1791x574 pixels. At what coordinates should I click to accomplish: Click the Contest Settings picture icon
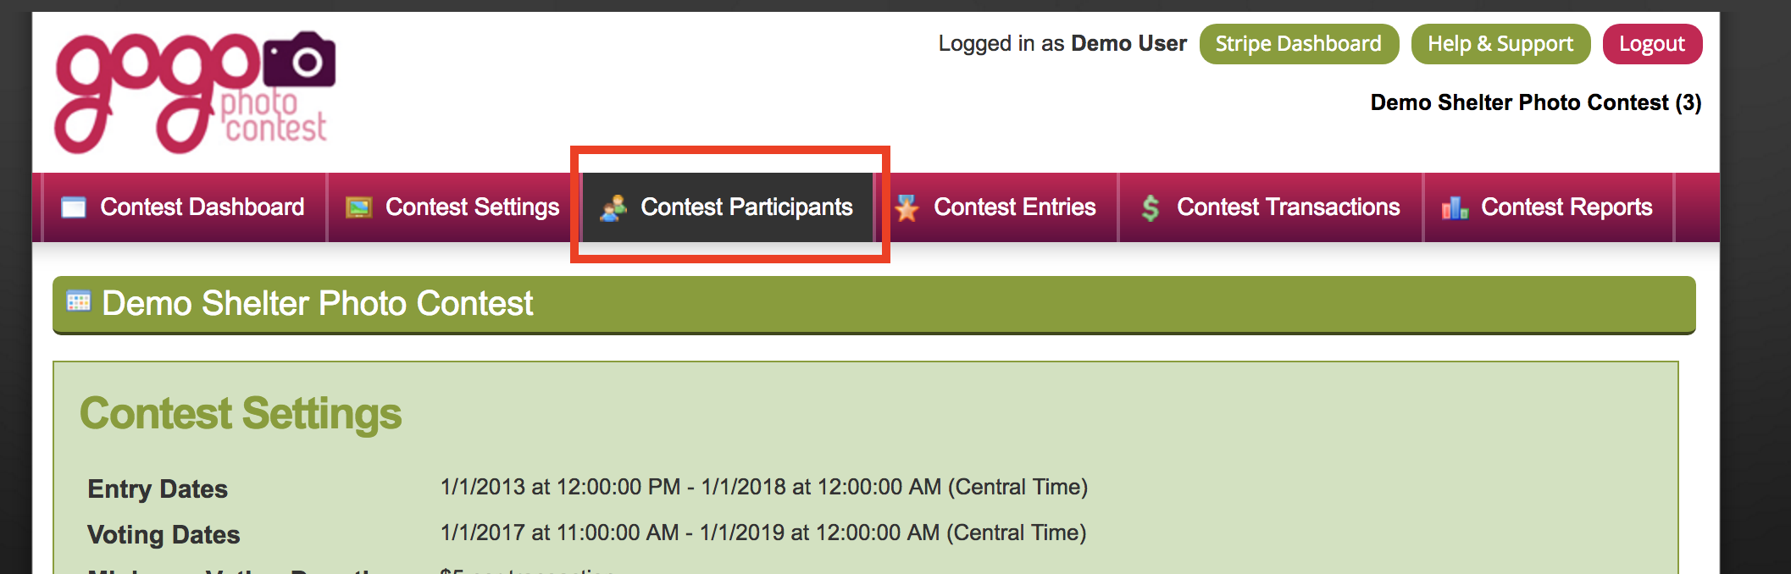click(358, 207)
